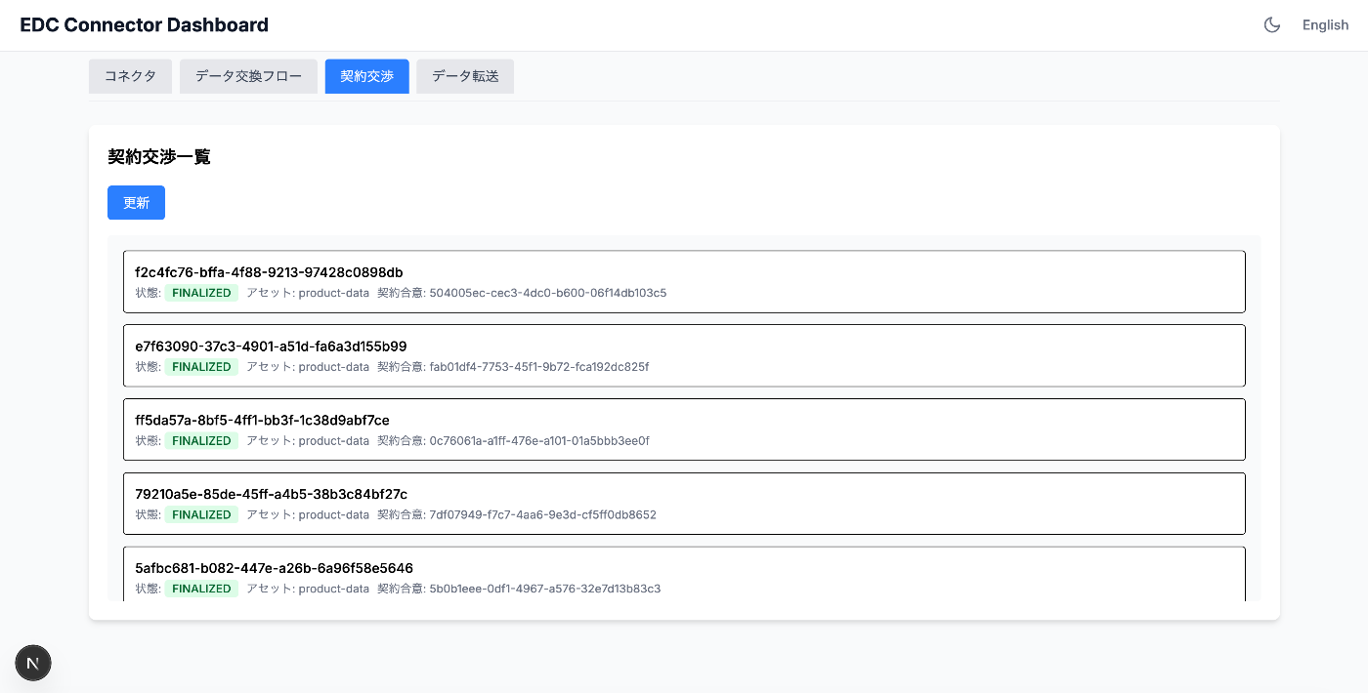This screenshot has height=693, width=1368.
Task: Click agreement ID 7df07949-f7c7-4aa6-9e3d-cf5ff0db8652
Action: pyautogui.click(x=542, y=515)
